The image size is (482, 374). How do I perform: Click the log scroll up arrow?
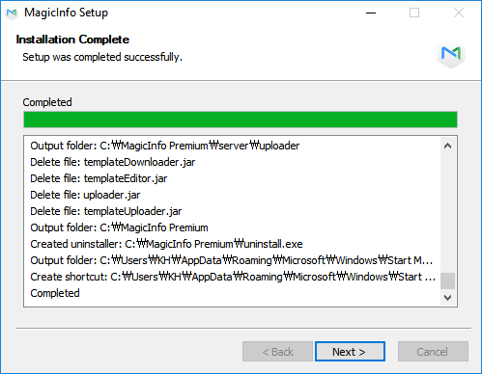[x=447, y=146]
